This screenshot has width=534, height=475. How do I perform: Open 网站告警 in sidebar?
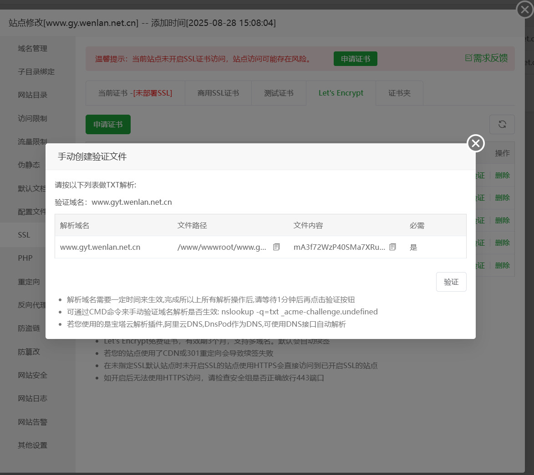(x=33, y=422)
